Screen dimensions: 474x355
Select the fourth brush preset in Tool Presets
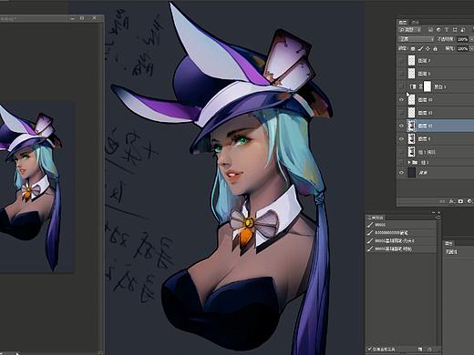401,248
